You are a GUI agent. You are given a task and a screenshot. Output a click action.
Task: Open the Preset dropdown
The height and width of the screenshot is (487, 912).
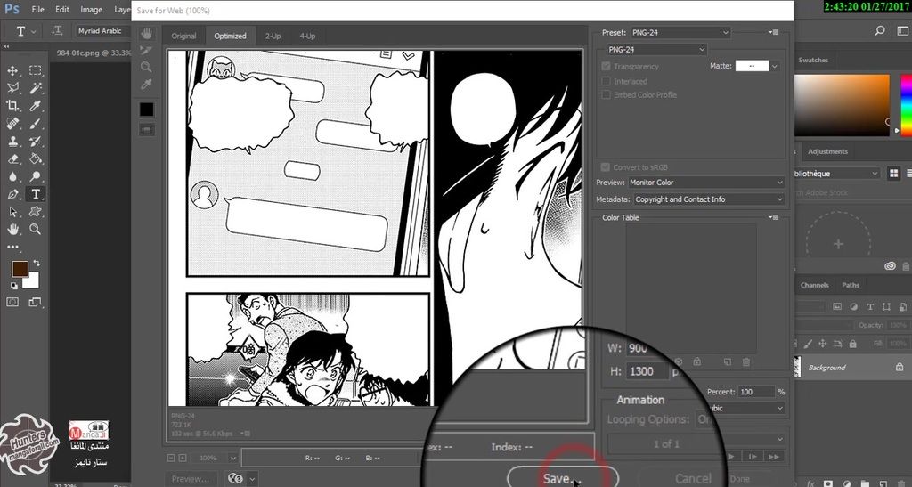pyautogui.click(x=680, y=33)
